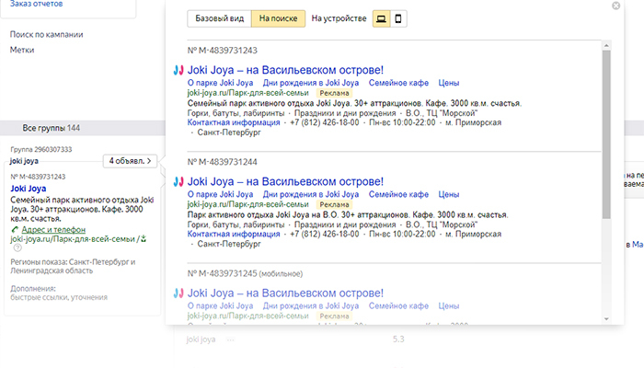Click 'Семейное кафе' sitelink in ad M-4839731243
644x368 pixels.
coord(398,83)
